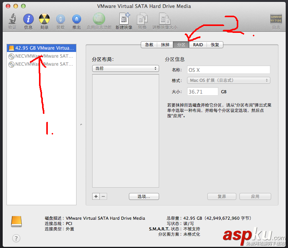The height and width of the screenshot is (248, 288).
Task: Switch to the First Aid (急救) tab
Action: (149, 45)
